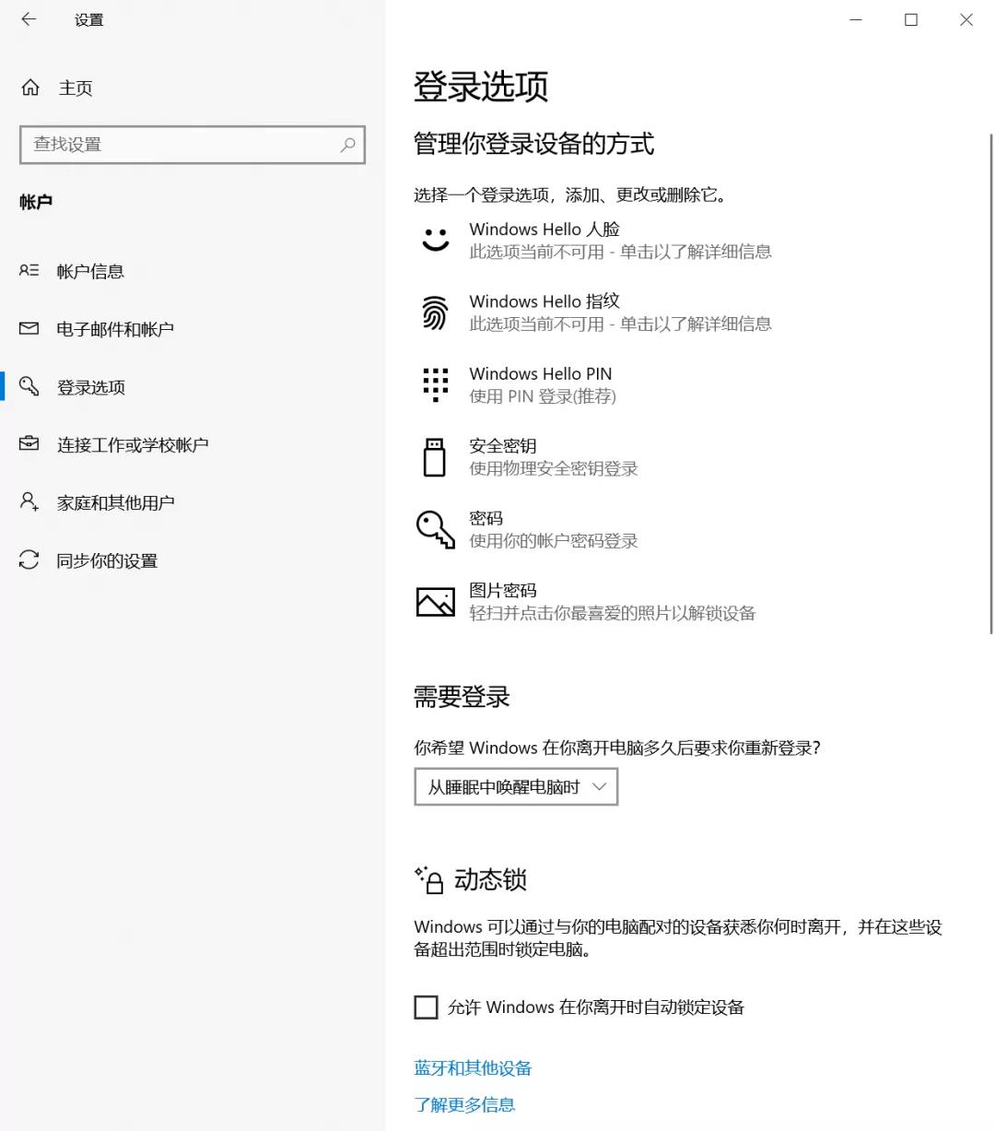Enable 允许 Windows 在你离开时自动锁定设备

(x=425, y=1007)
